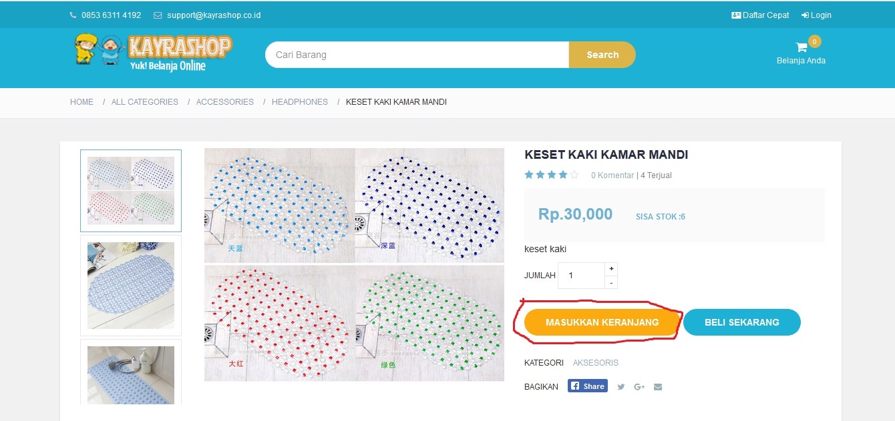
Task: Open the shopping cart icon
Action: coord(801,47)
